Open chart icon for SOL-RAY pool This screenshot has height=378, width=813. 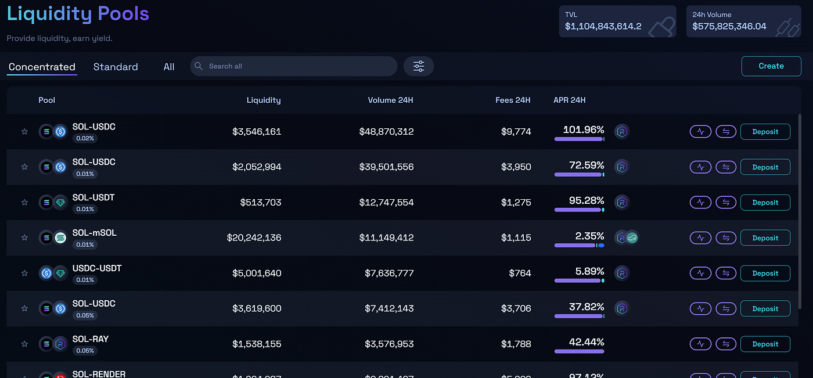(x=700, y=344)
